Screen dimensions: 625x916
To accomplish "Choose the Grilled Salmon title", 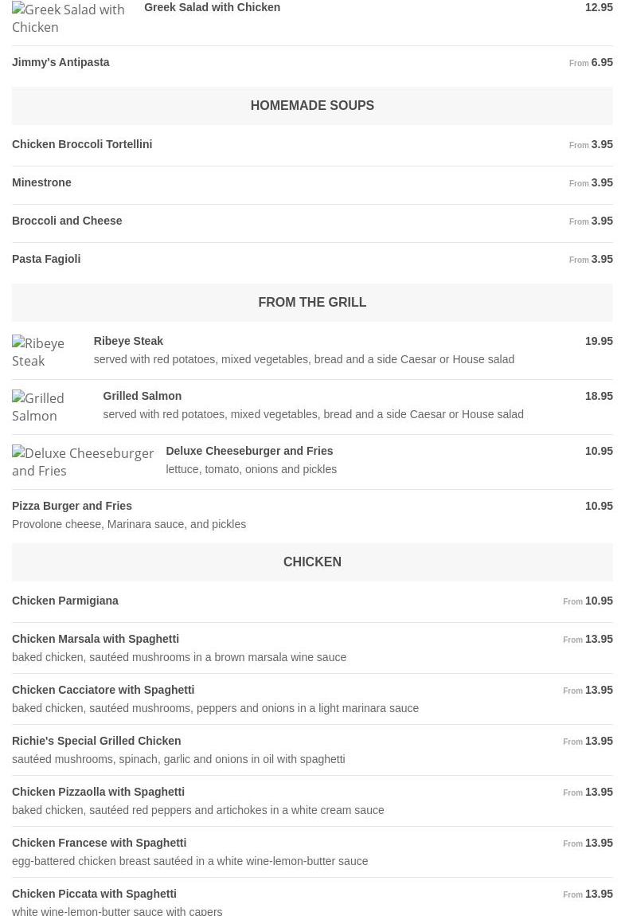I will (x=142, y=396).
